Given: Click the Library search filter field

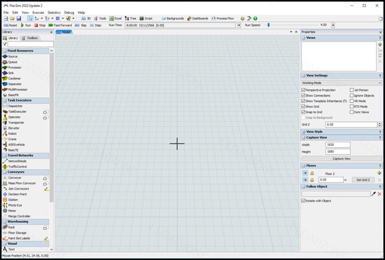Looking at the screenshot, I should click(x=30, y=44).
